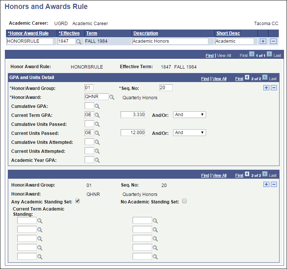The width and height of the screenshot is (287, 269).
Task: Click Find in the outer header bar
Action: pos(209,55)
